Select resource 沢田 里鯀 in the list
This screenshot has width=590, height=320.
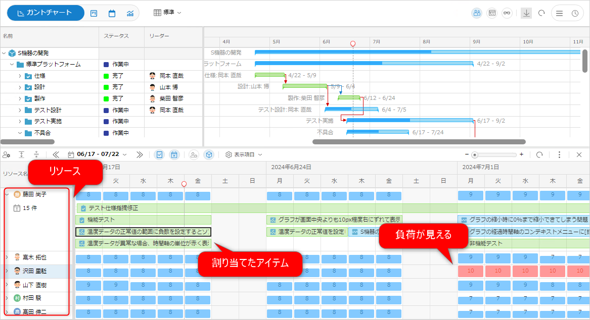pyautogui.click(x=34, y=272)
